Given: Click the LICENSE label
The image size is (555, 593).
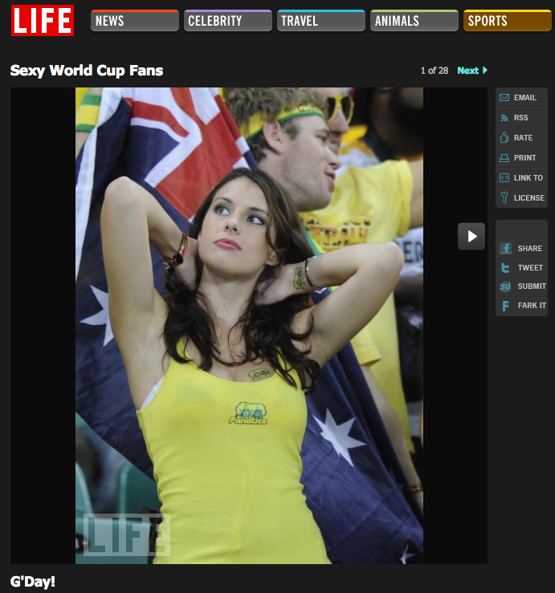Looking at the screenshot, I should (528, 197).
